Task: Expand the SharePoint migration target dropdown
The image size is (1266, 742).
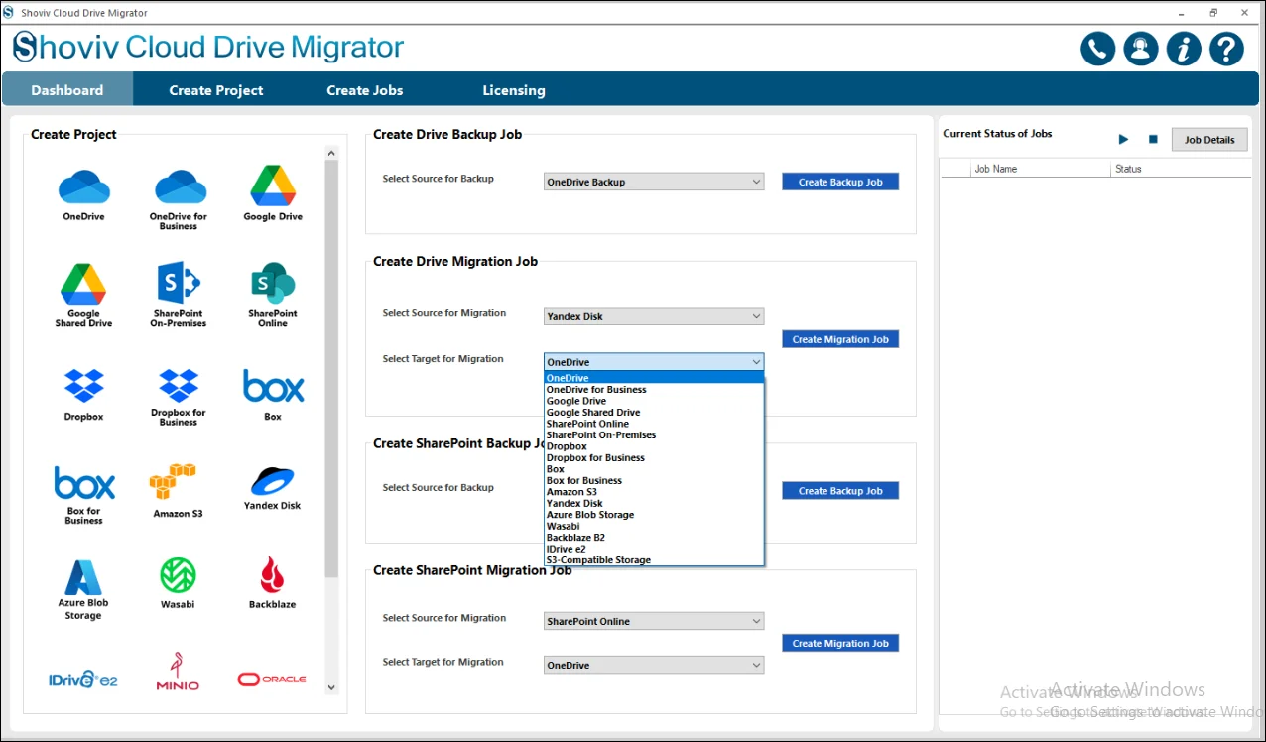Action: (x=654, y=665)
